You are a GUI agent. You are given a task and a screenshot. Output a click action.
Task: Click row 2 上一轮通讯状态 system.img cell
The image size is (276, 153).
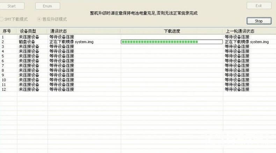(247, 42)
